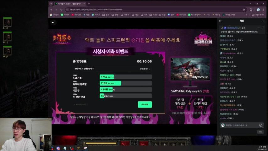The image size is (268, 151).
Task: Click the chat message input field
Action: (242, 125)
